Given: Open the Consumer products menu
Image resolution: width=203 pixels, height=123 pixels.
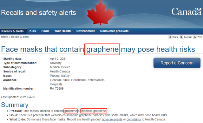Looking at the screenshot, I should click(x=115, y=31).
